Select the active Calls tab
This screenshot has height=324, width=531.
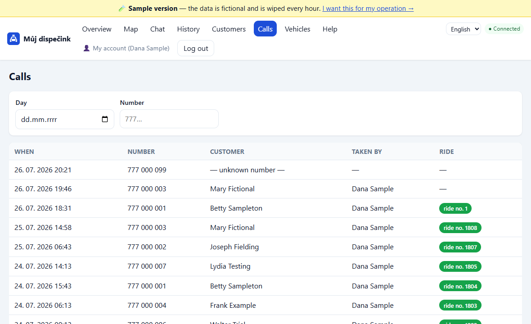tap(265, 29)
